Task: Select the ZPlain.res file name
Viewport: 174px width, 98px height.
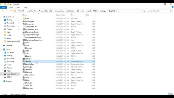Action: (29, 85)
